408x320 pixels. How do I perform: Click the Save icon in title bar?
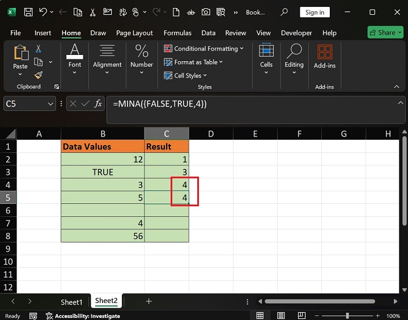28,12
